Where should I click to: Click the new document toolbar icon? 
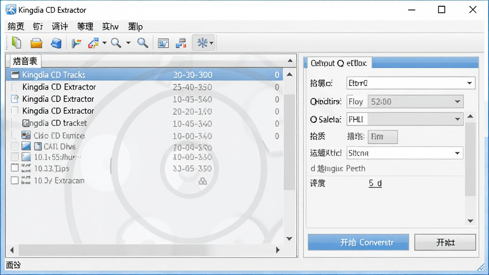coord(16,42)
